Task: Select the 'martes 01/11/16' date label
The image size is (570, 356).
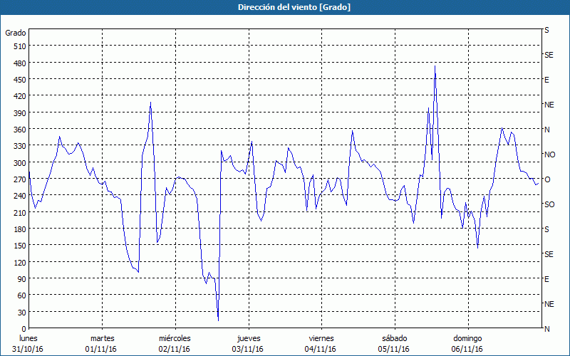Action: 102,343
